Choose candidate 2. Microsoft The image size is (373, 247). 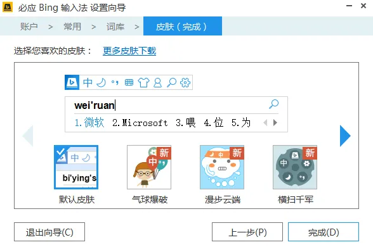click(140, 123)
